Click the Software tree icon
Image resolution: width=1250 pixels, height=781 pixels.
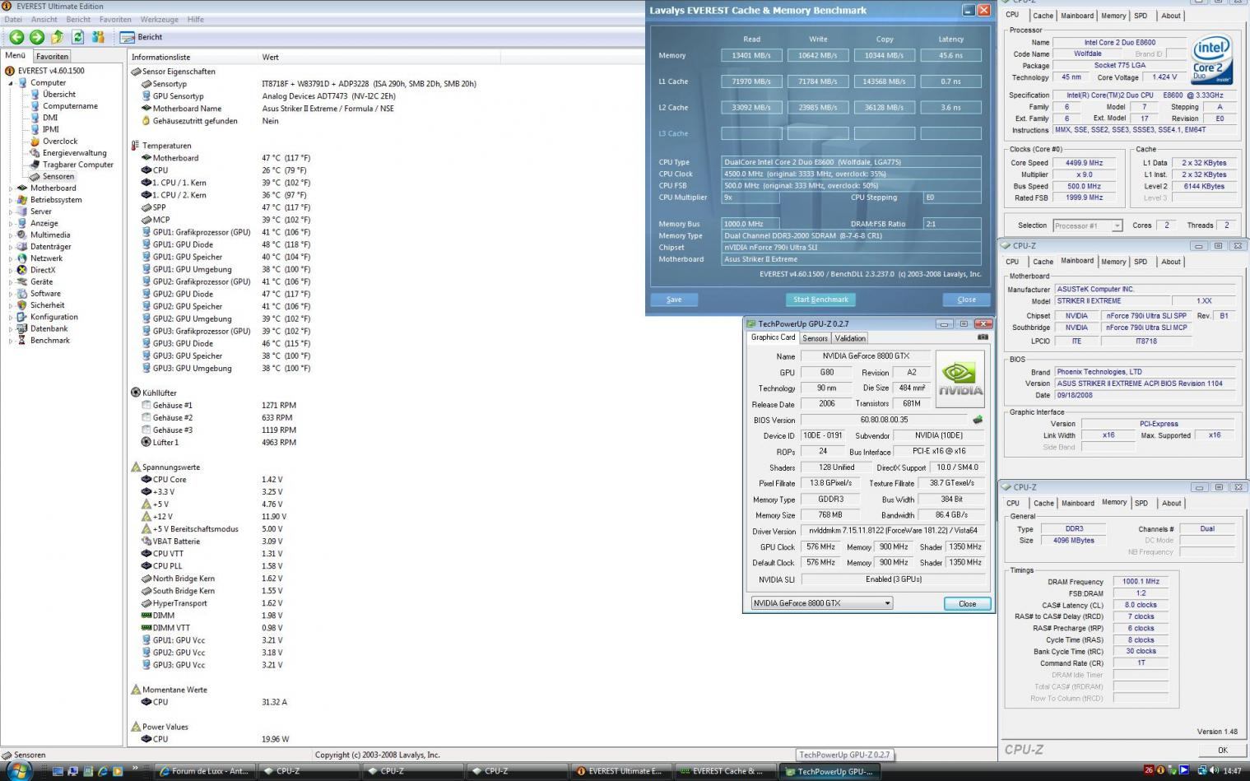[x=22, y=293]
